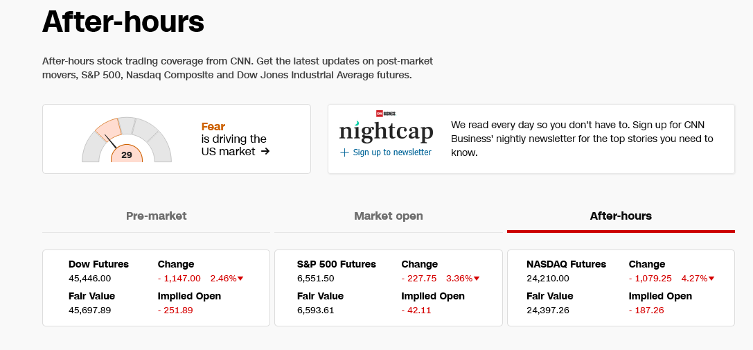
Task: Switch to the Market open tab
Action: click(388, 216)
